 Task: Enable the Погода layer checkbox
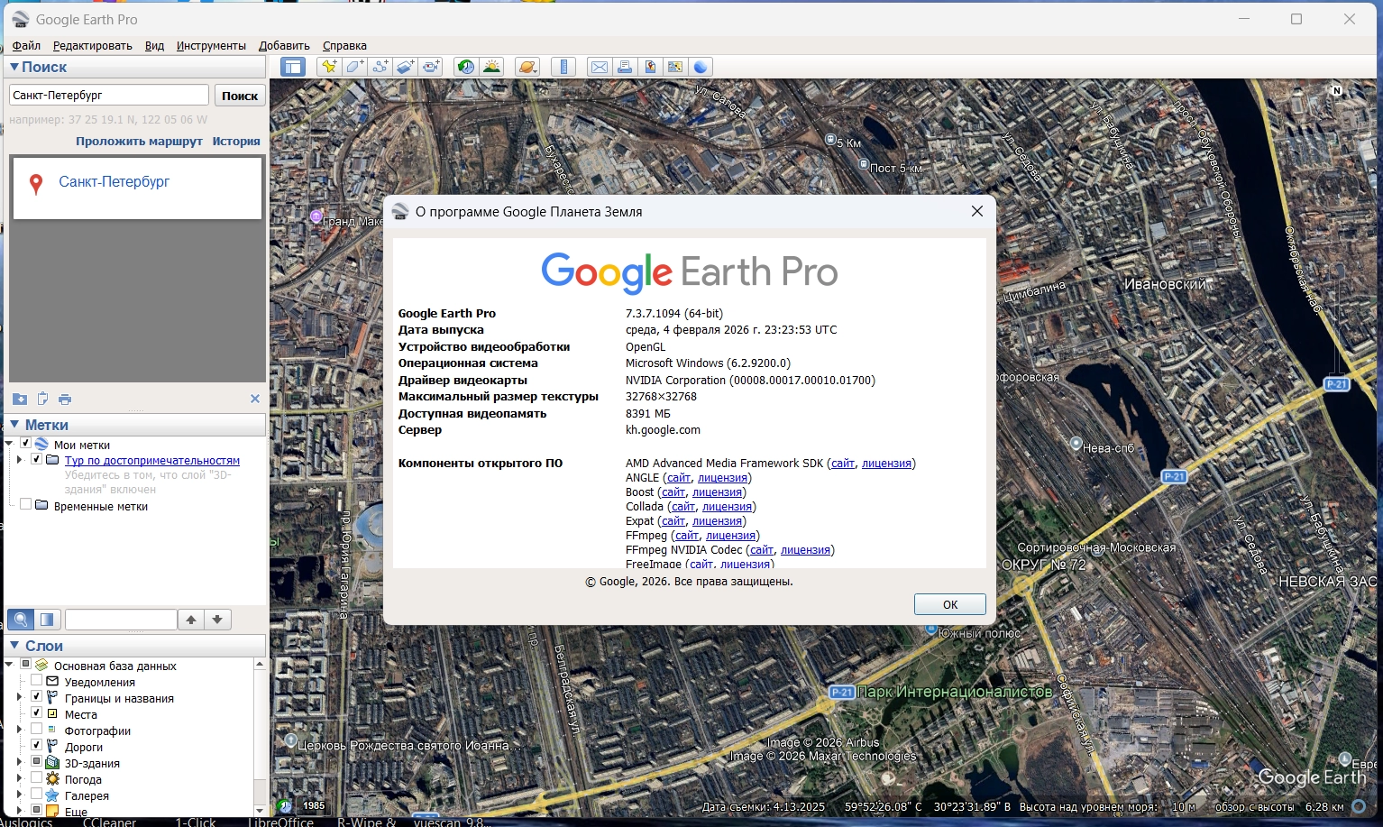click(x=36, y=779)
